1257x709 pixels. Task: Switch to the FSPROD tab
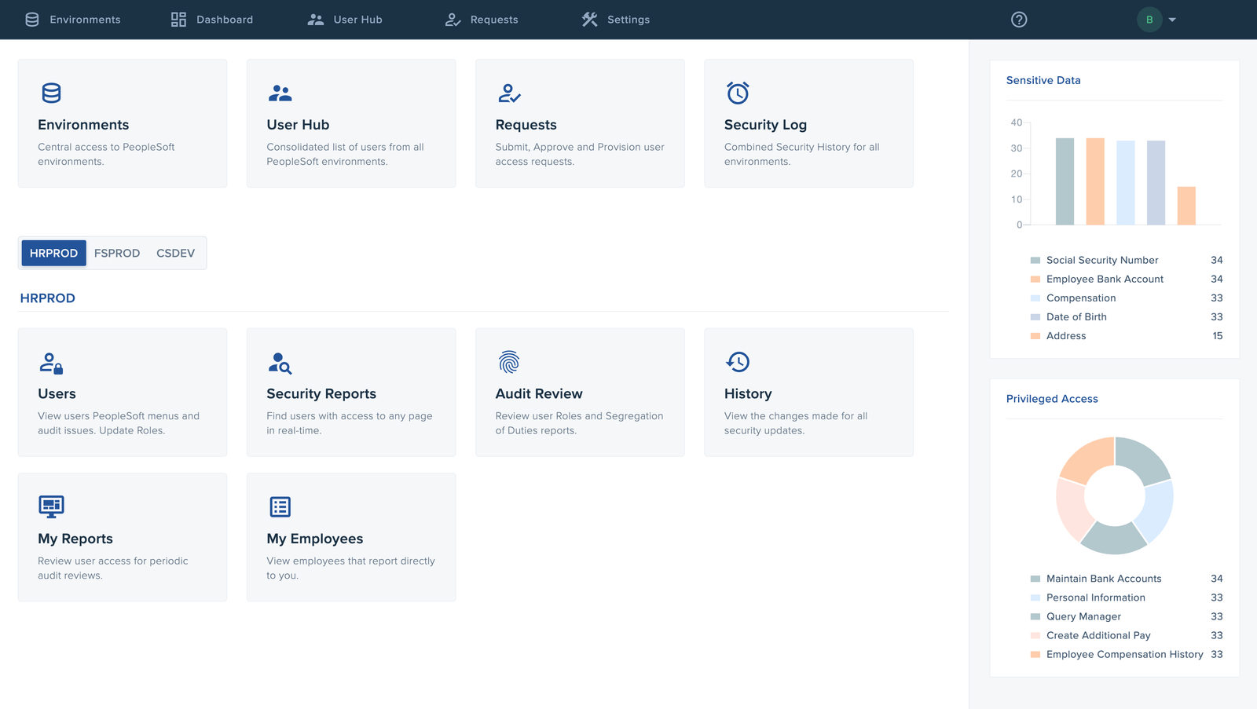click(x=116, y=253)
